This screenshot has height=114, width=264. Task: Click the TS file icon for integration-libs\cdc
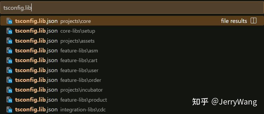click(x=10, y=110)
